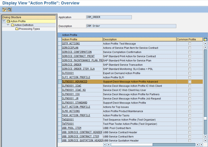The image size is (208, 147).
Task: Click the Action Profile open folder icon
Action: (8, 21)
